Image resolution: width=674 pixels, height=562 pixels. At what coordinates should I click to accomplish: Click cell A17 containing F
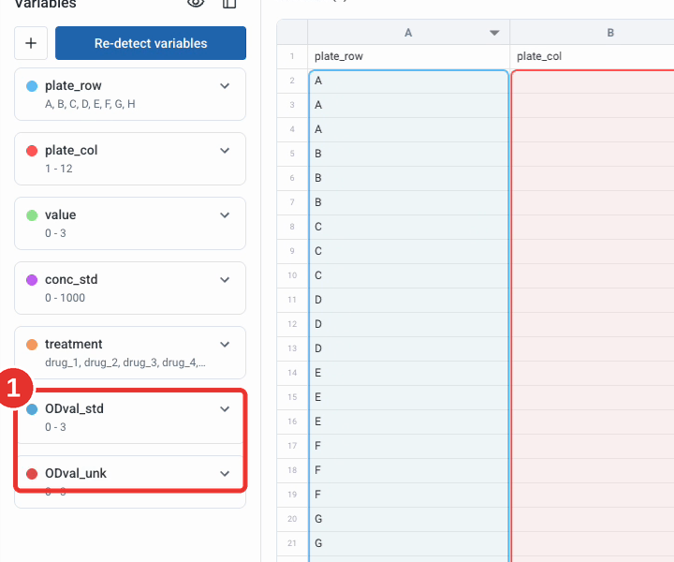click(x=408, y=446)
